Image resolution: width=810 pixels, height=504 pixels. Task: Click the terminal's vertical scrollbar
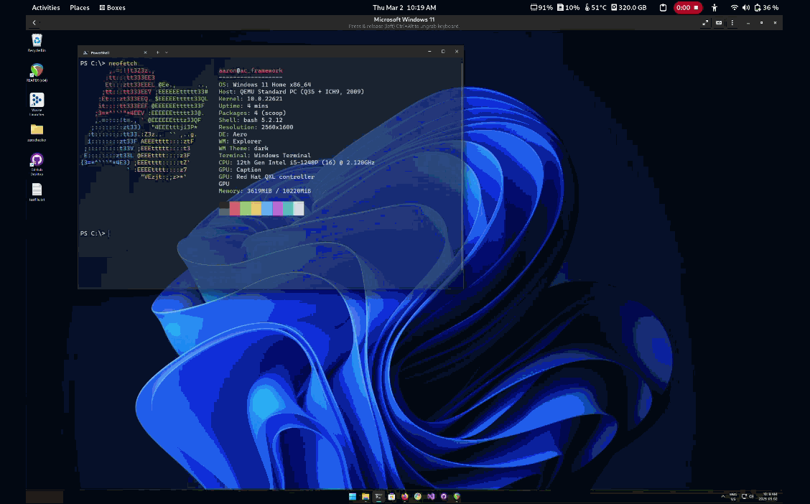tap(462, 165)
